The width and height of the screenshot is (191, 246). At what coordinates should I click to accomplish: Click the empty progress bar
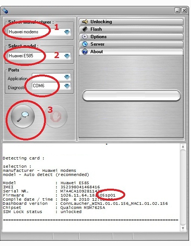(x=131, y=95)
